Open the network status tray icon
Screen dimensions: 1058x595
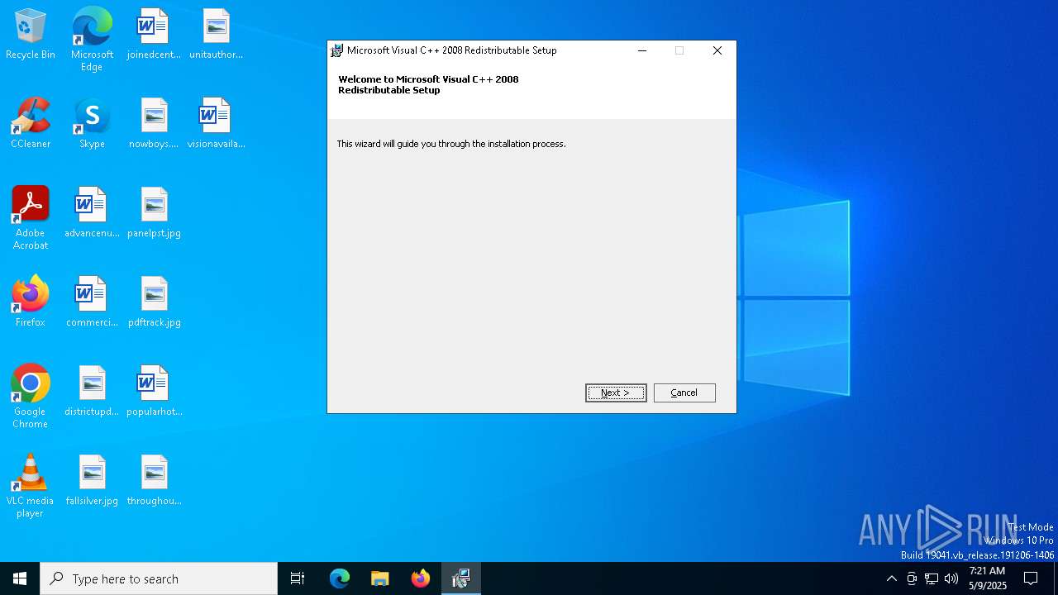tap(932, 578)
